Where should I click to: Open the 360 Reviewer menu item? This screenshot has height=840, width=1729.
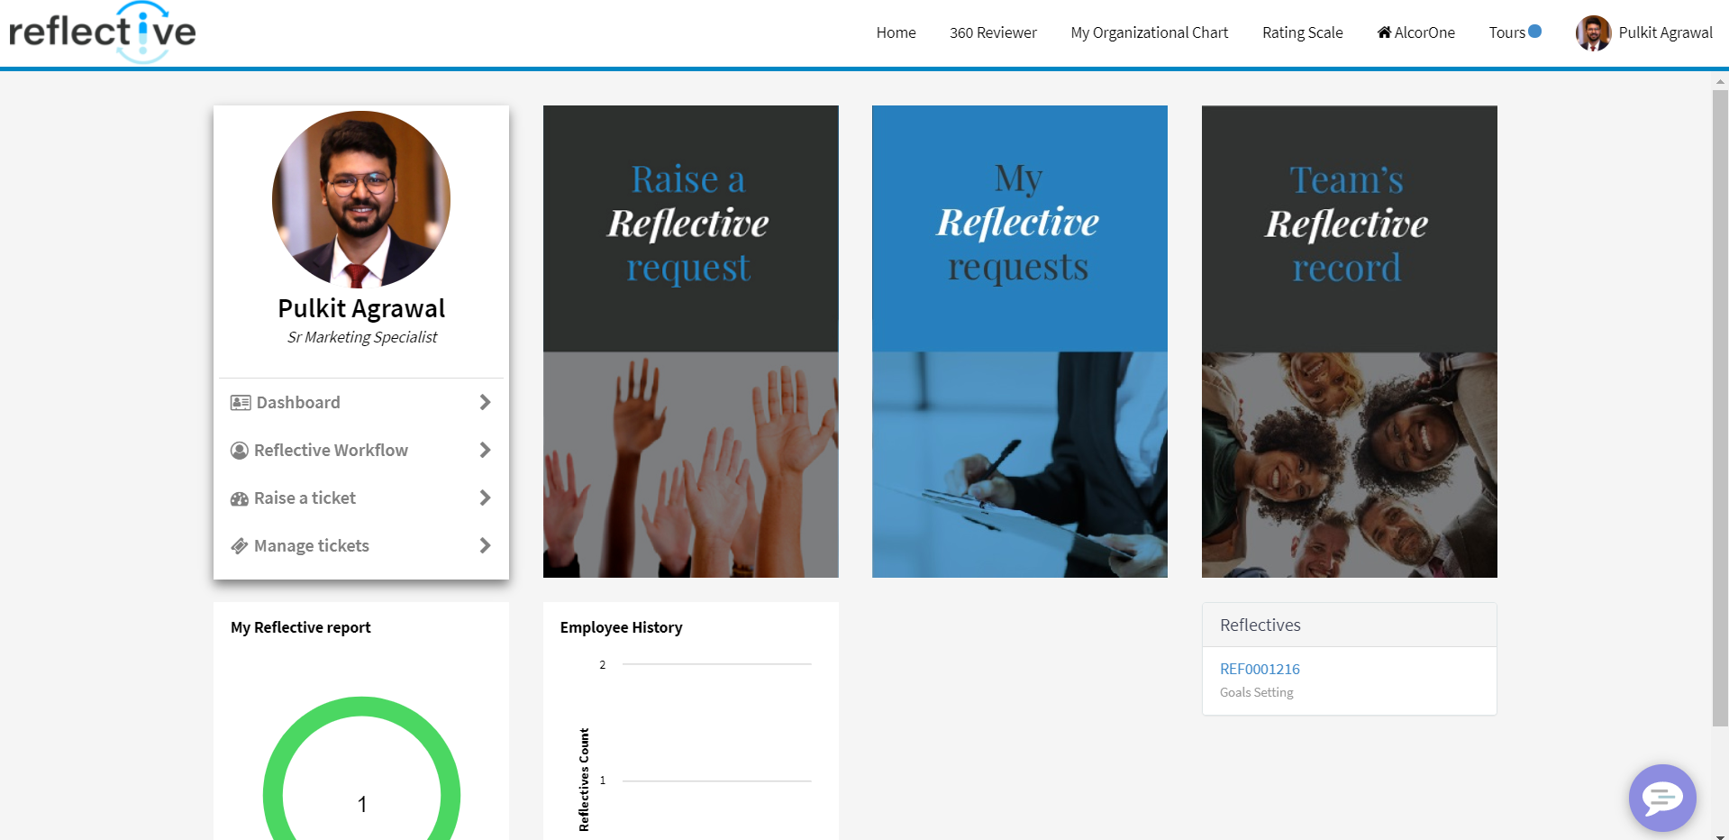click(x=993, y=32)
